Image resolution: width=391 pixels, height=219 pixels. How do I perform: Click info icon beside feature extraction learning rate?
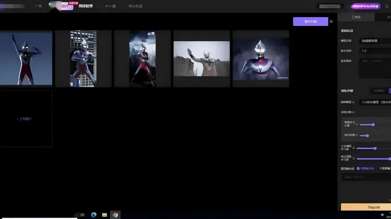click(354, 158)
